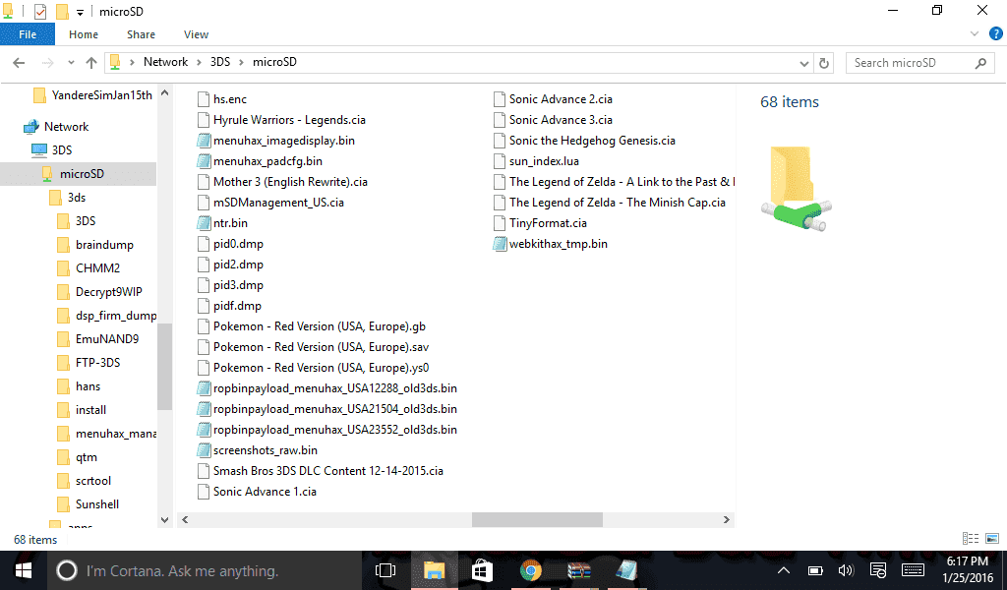Image resolution: width=1007 pixels, height=590 pixels.
Task: Switch to Large icons view in status bar
Action: (x=992, y=539)
